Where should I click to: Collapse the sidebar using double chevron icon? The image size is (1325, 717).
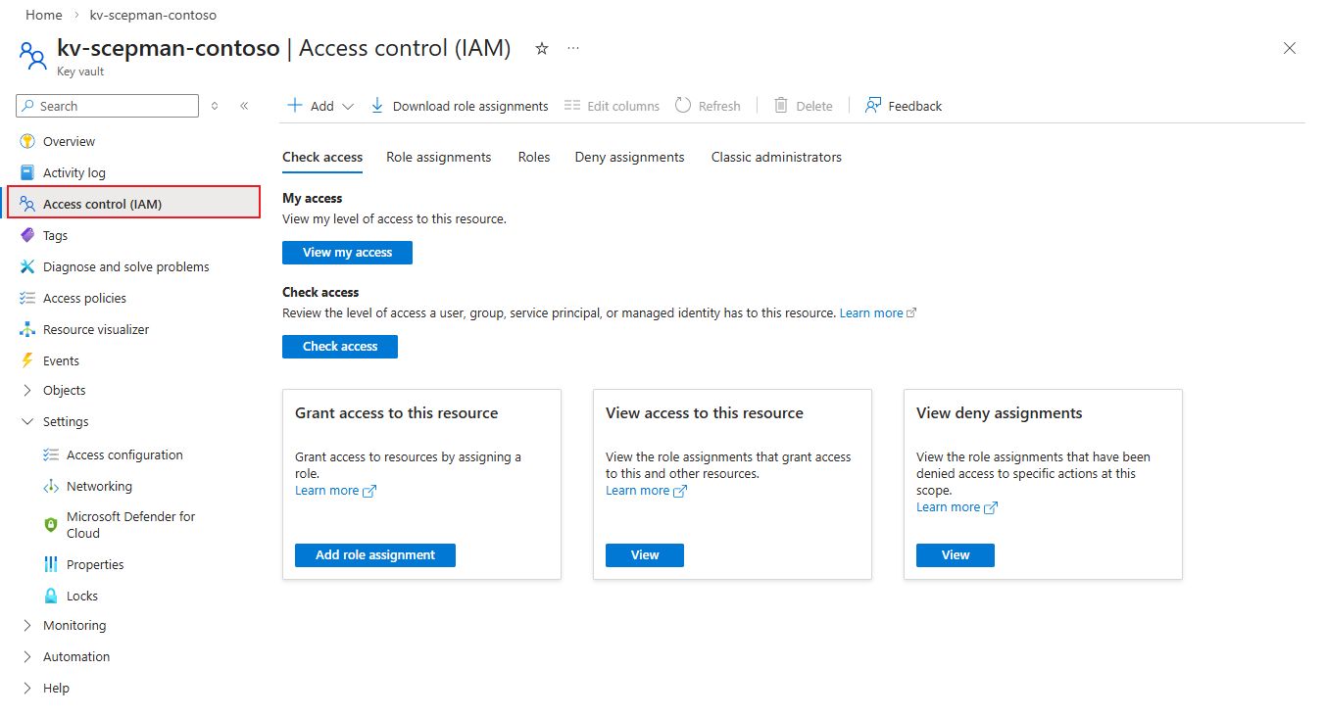click(x=244, y=106)
